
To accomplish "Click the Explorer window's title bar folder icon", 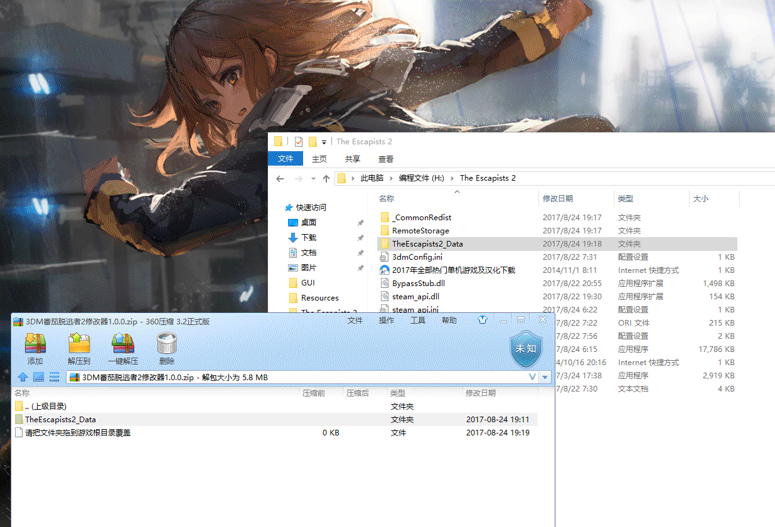I will tap(279, 142).
